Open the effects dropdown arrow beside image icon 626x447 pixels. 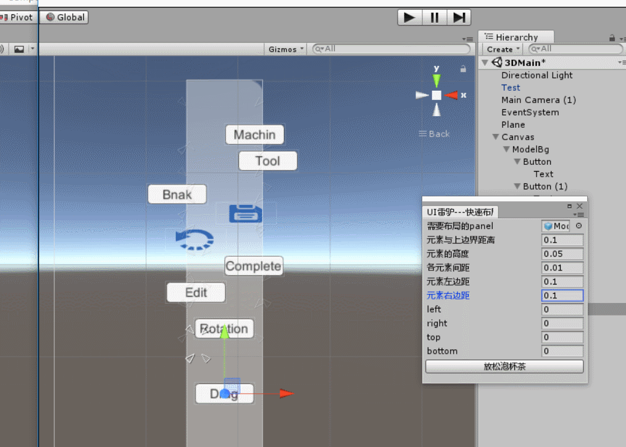pos(32,49)
